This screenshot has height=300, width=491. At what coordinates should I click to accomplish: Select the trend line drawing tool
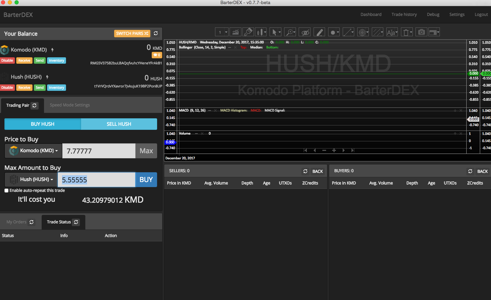[x=348, y=32]
